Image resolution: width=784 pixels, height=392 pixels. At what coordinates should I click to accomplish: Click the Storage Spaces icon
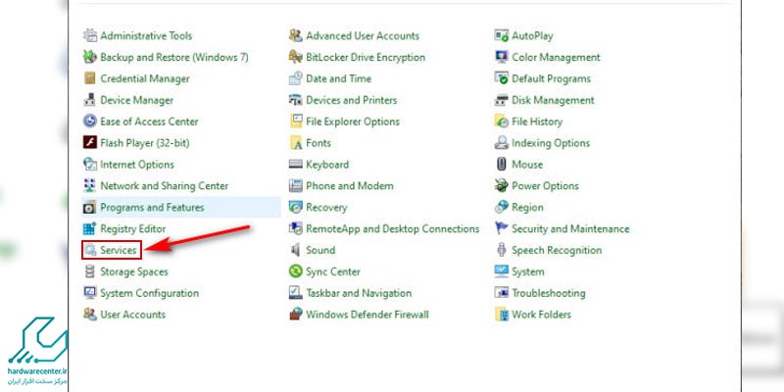click(x=90, y=271)
